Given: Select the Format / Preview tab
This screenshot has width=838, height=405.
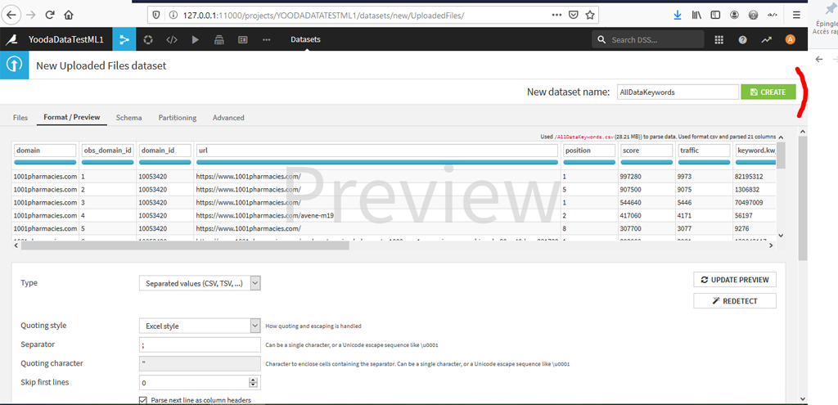Looking at the screenshot, I should [x=72, y=118].
